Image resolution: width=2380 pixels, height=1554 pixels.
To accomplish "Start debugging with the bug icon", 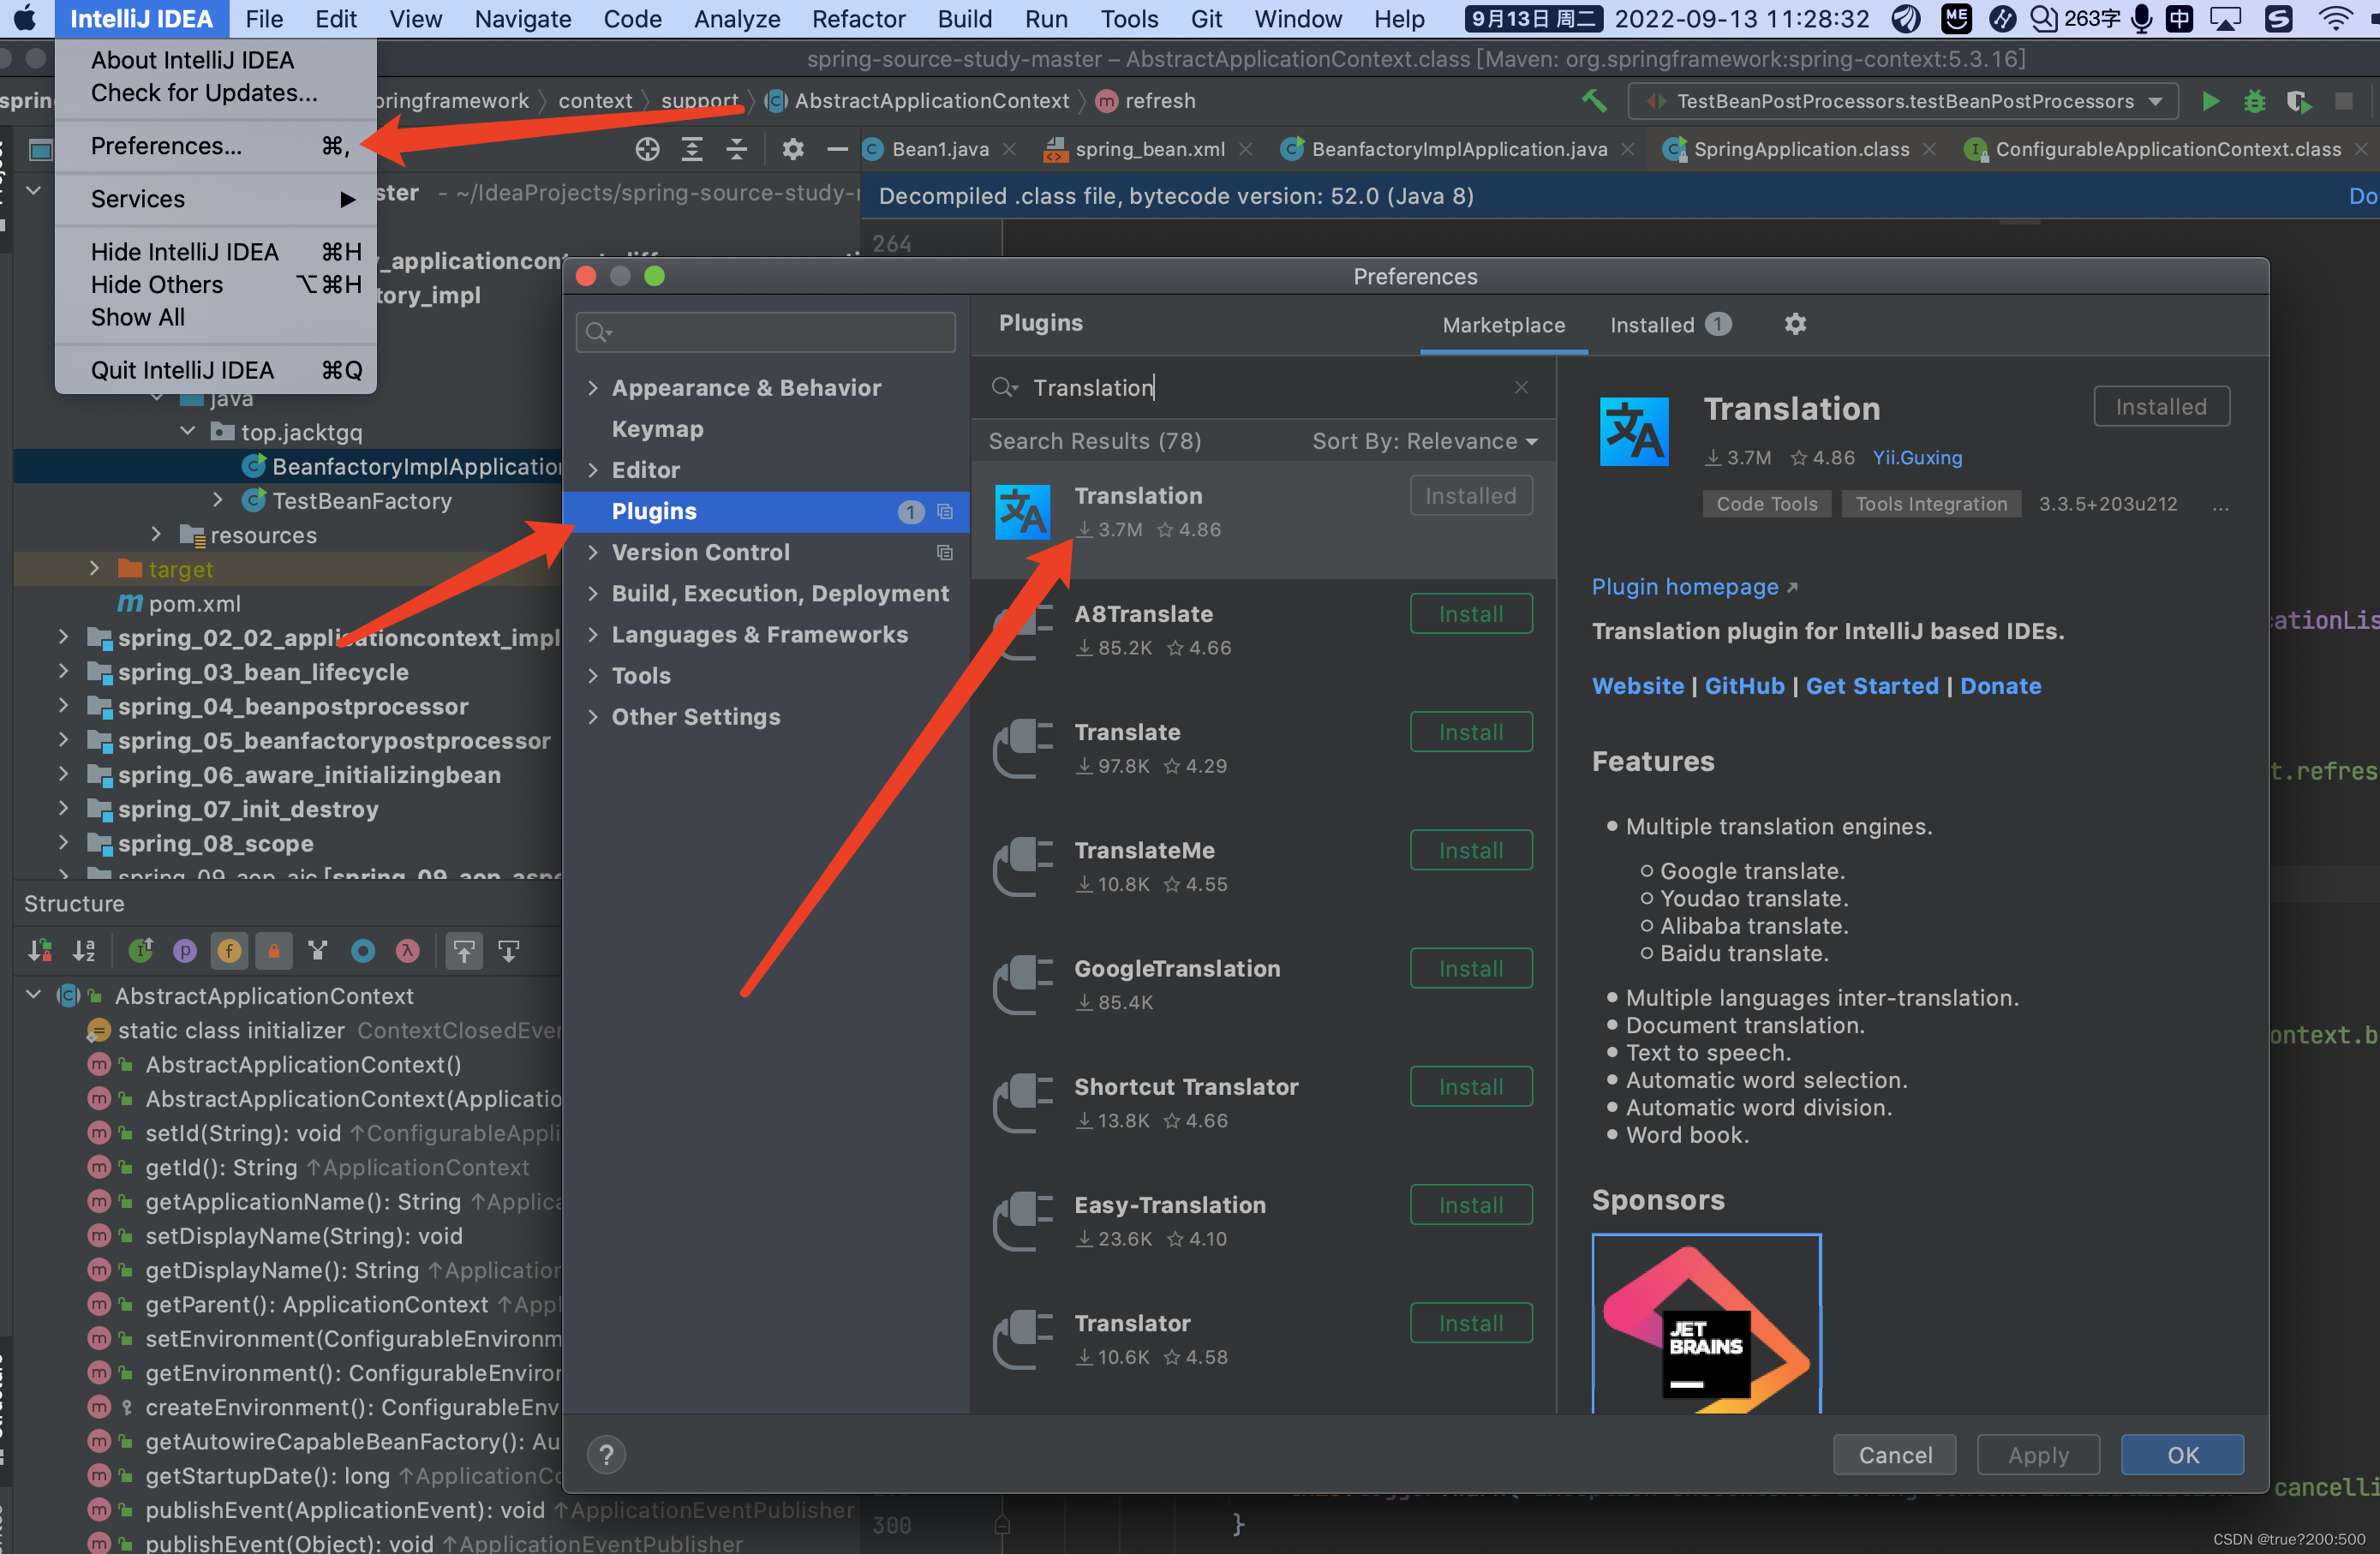I will (2254, 101).
